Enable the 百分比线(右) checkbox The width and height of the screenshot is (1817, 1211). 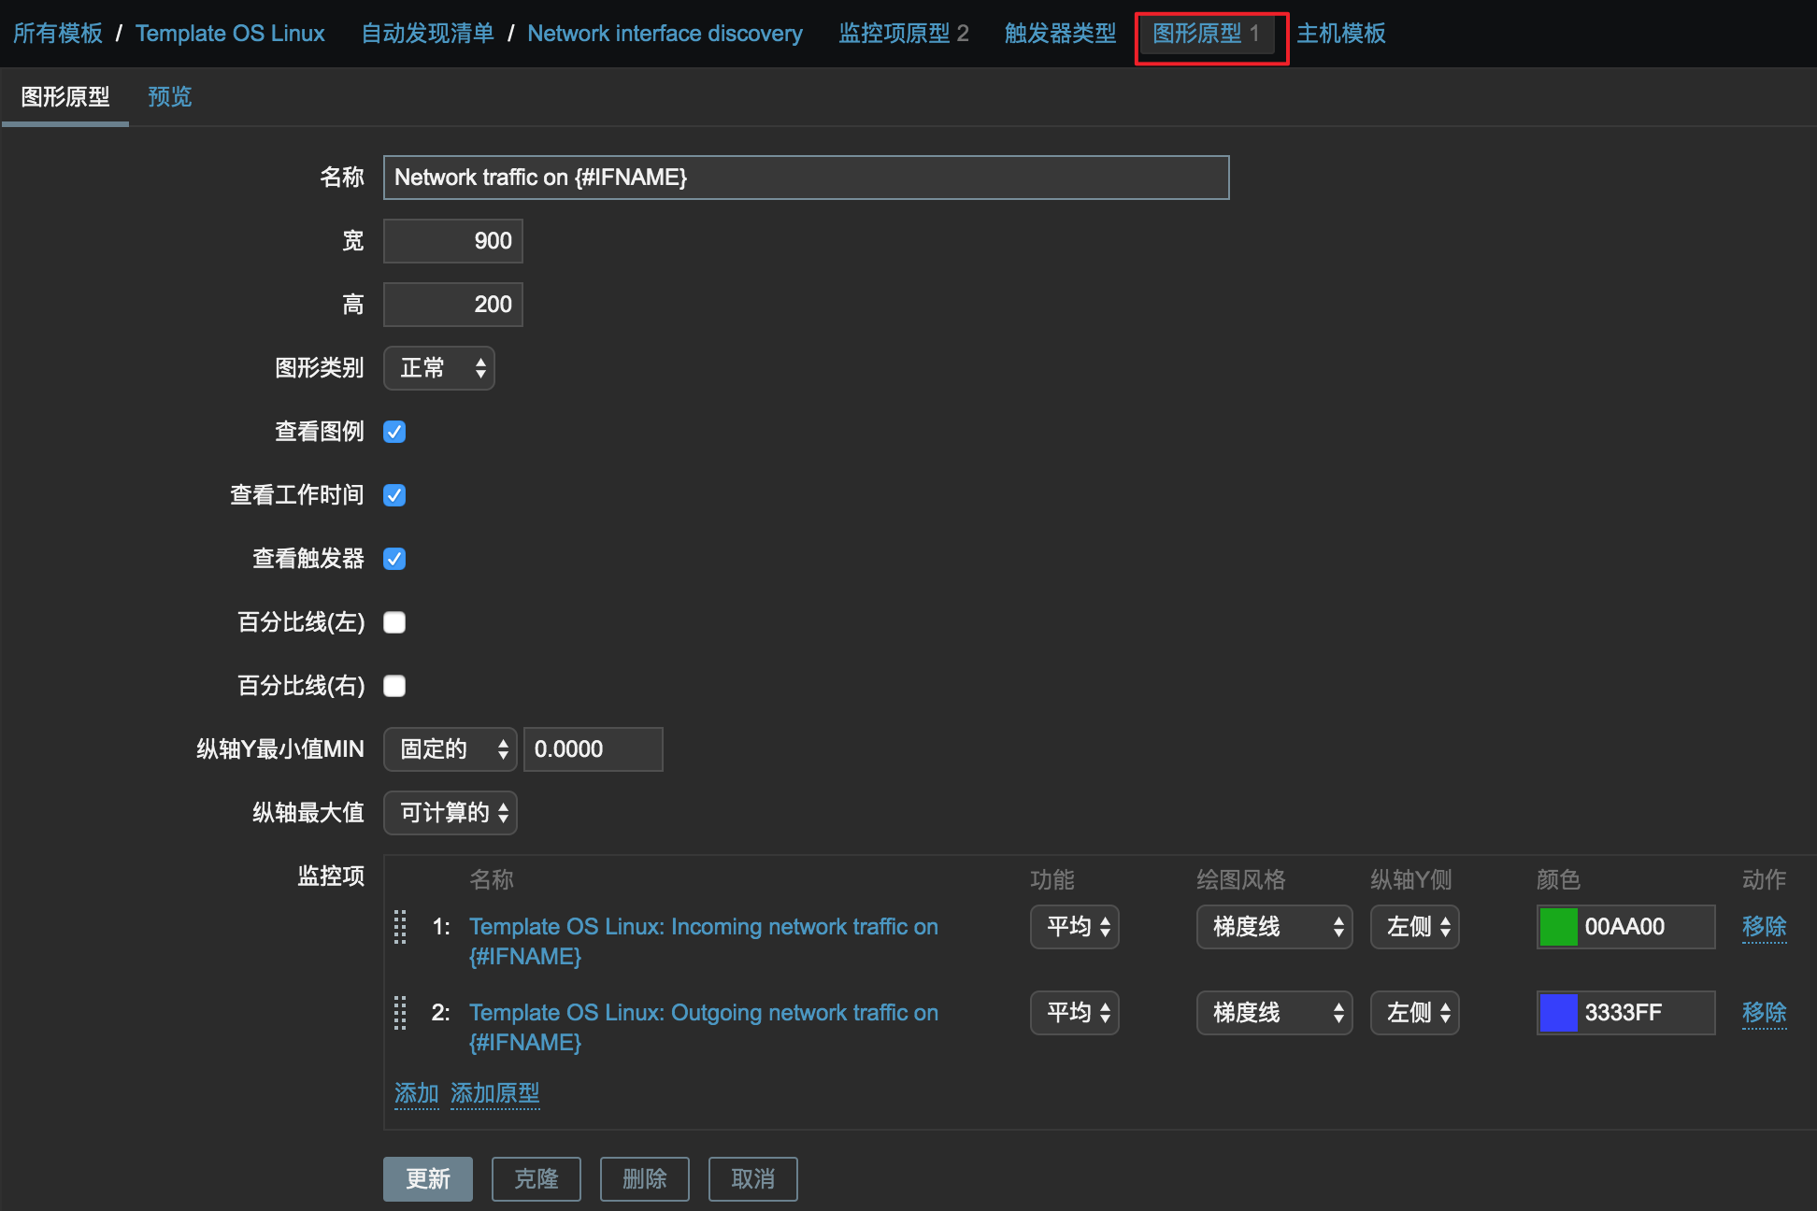tap(394, 686)
